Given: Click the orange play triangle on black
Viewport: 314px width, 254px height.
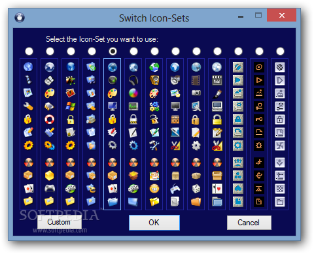Looking at the screenshot, I should [259, 80].
